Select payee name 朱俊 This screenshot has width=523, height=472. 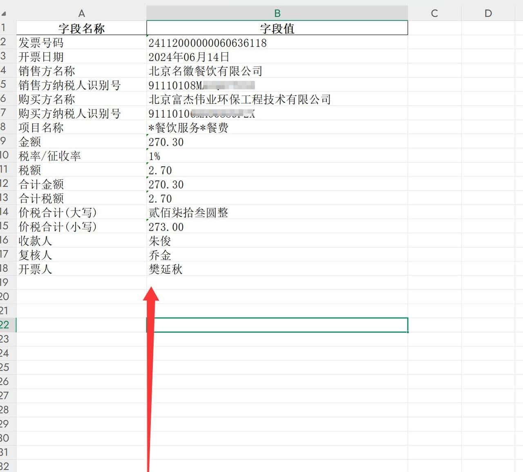pyautogui.click(x=277, y=241)
